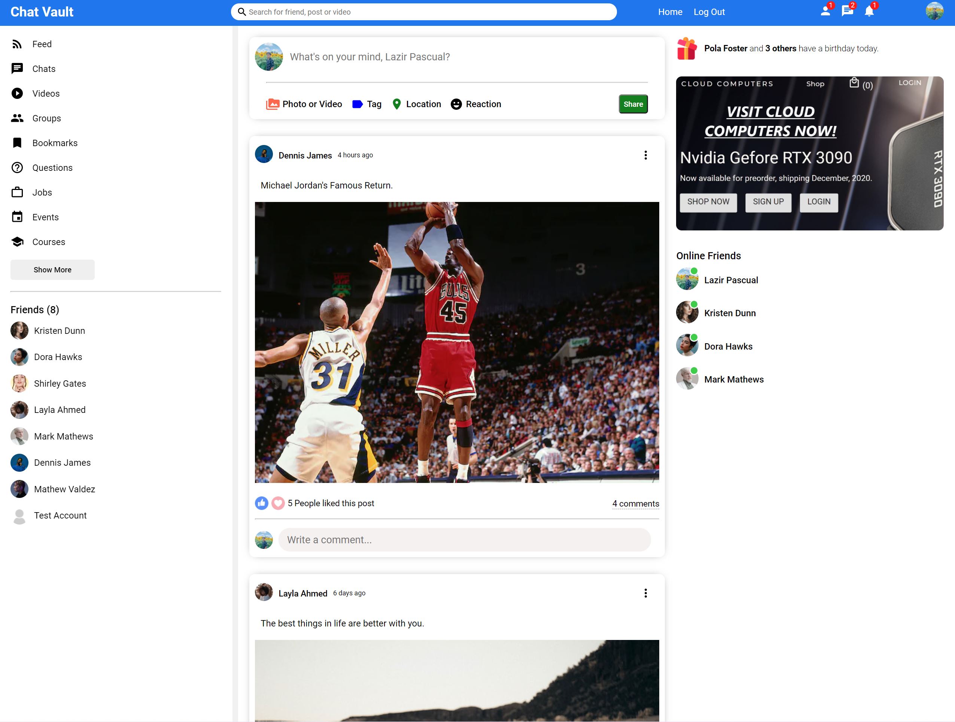Toggle the thumbs-up like on Dennis's post
The image size is (955, 722).
point(262,503)
